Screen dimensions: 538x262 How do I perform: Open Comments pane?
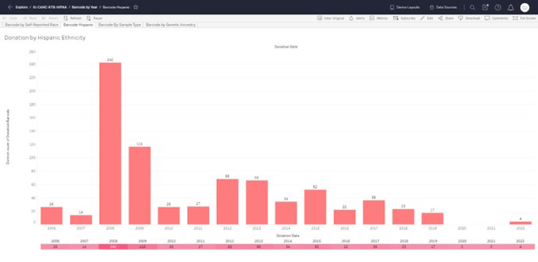coord(496,18)
